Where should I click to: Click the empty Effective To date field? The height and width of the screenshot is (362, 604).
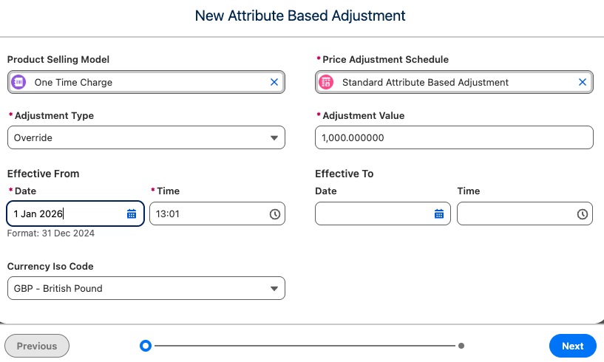373,214
